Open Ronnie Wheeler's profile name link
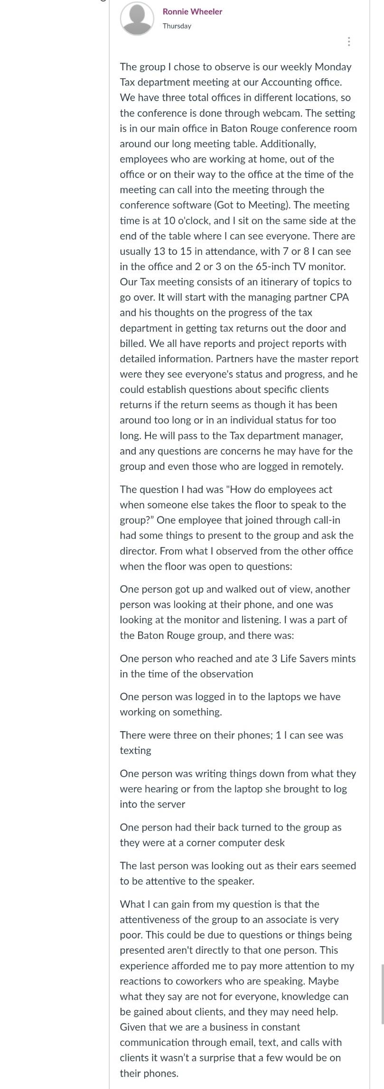The height and width of the screenshot is (1089, 384). click(192, 11)
